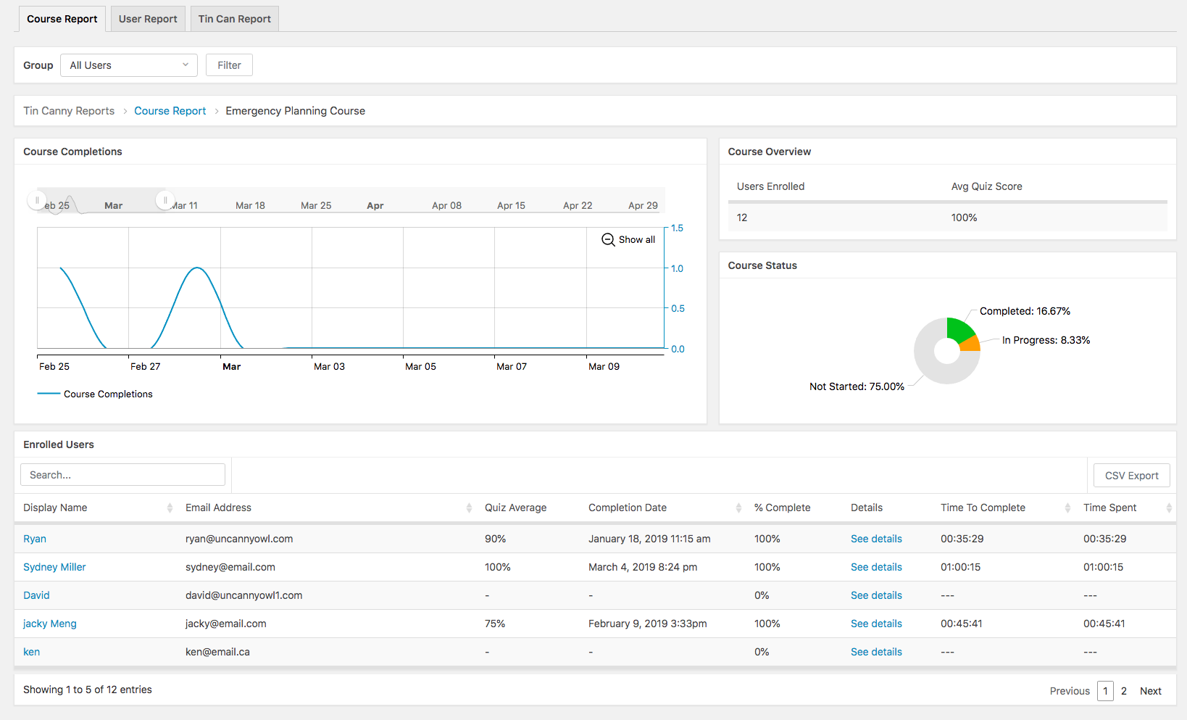Grab the left range slider handle
This screenshot has height=720, width=1187.
[37, 200]
